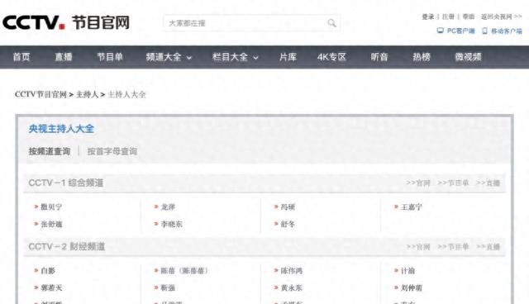Open host 靳强's page

[x=168, y=287]
